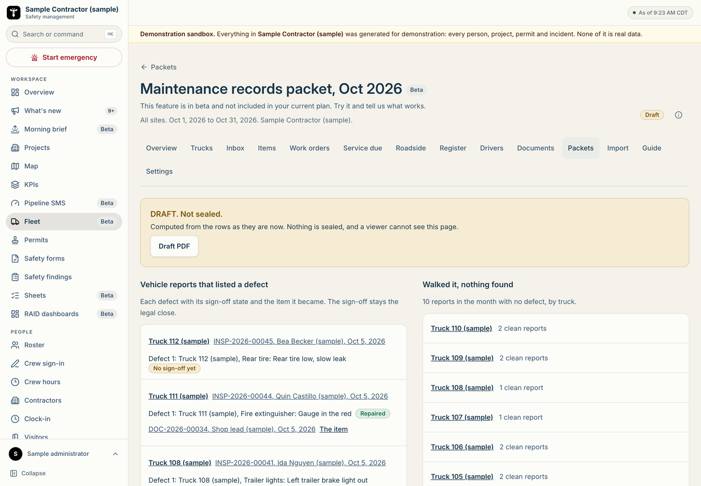The width and height of the screenshot is (701, 486).
Task: Click the Draft status badge
Action: coord(652,115)
